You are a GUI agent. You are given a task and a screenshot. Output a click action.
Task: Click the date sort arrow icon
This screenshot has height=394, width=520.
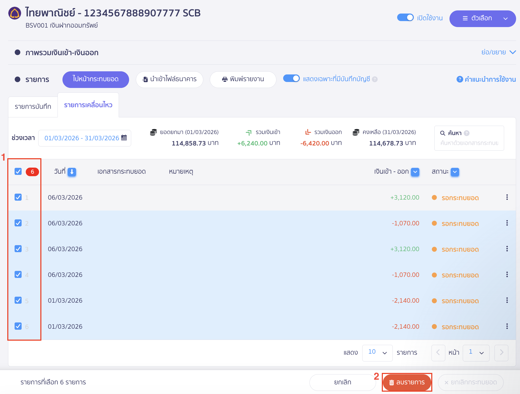click(x=72, y=172)
